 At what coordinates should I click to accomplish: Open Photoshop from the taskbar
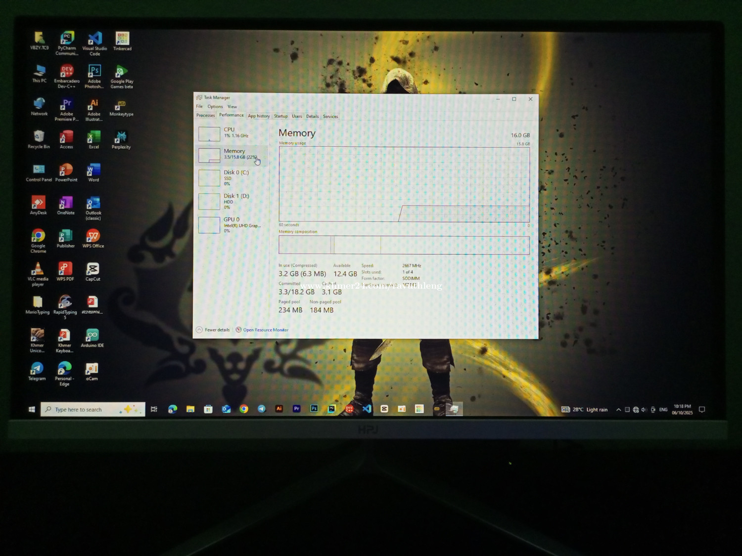point(314,409)
